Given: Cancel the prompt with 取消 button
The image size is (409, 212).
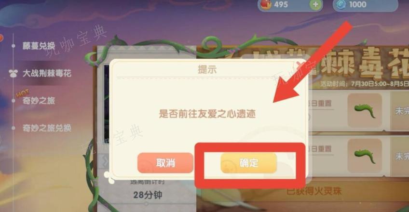Looking at the screenshot, I should point(165,163).
